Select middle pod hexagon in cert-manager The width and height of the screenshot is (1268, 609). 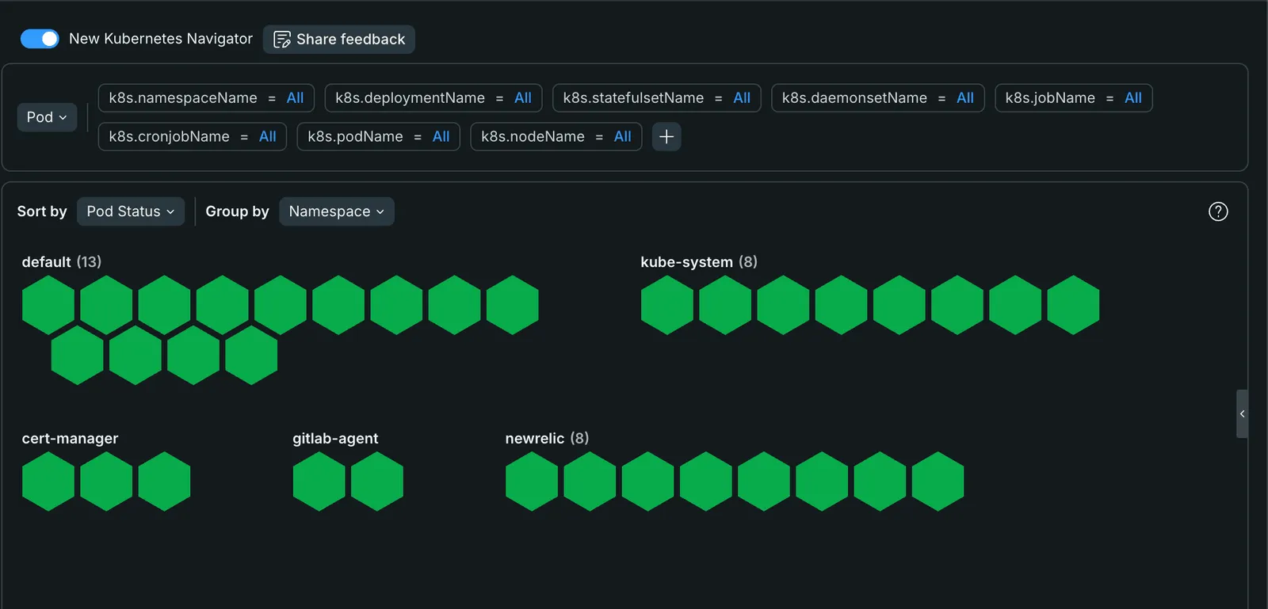[106, 481]
